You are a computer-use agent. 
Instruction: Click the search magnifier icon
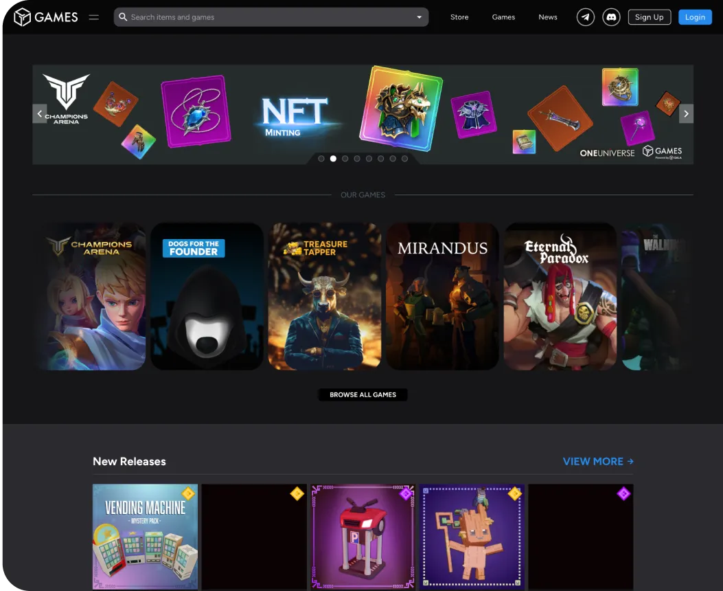pos(123,17)
